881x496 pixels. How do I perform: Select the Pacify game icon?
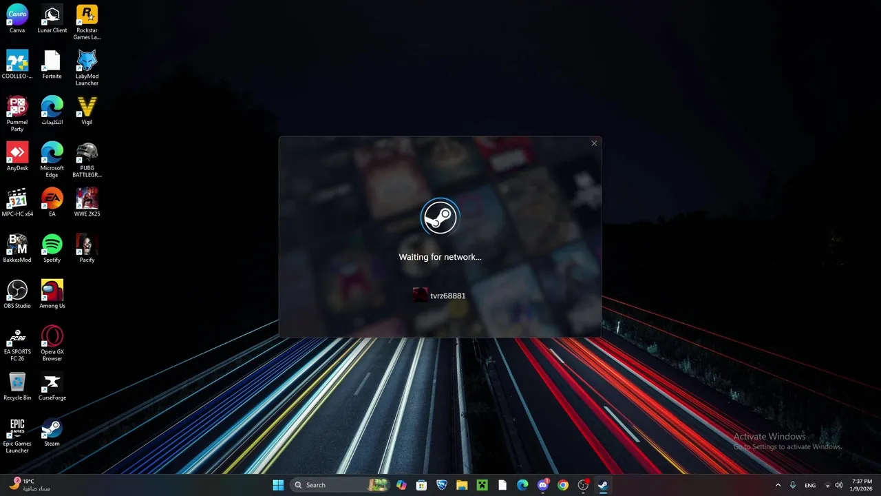tap(87, 248)
